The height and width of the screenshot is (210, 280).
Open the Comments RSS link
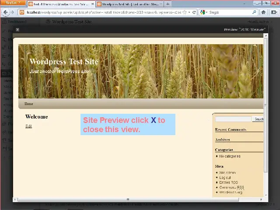[x=231, y=188]
